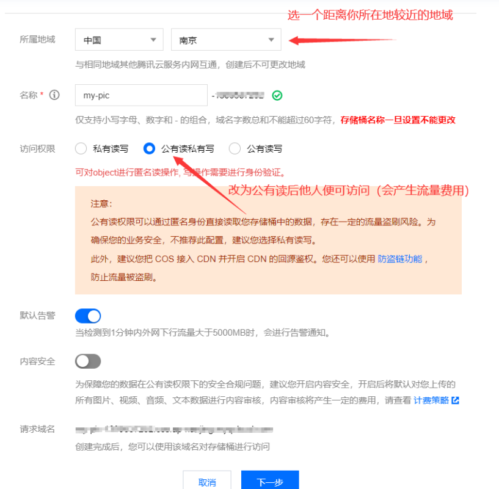Choose the 公有读写 access permission

coord(235,148)
